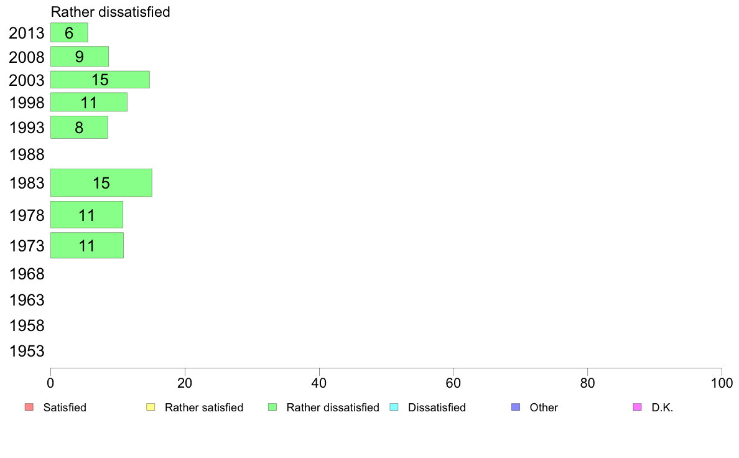
Task: Select the 2008 bar showing 9
Action: [80, 57]
